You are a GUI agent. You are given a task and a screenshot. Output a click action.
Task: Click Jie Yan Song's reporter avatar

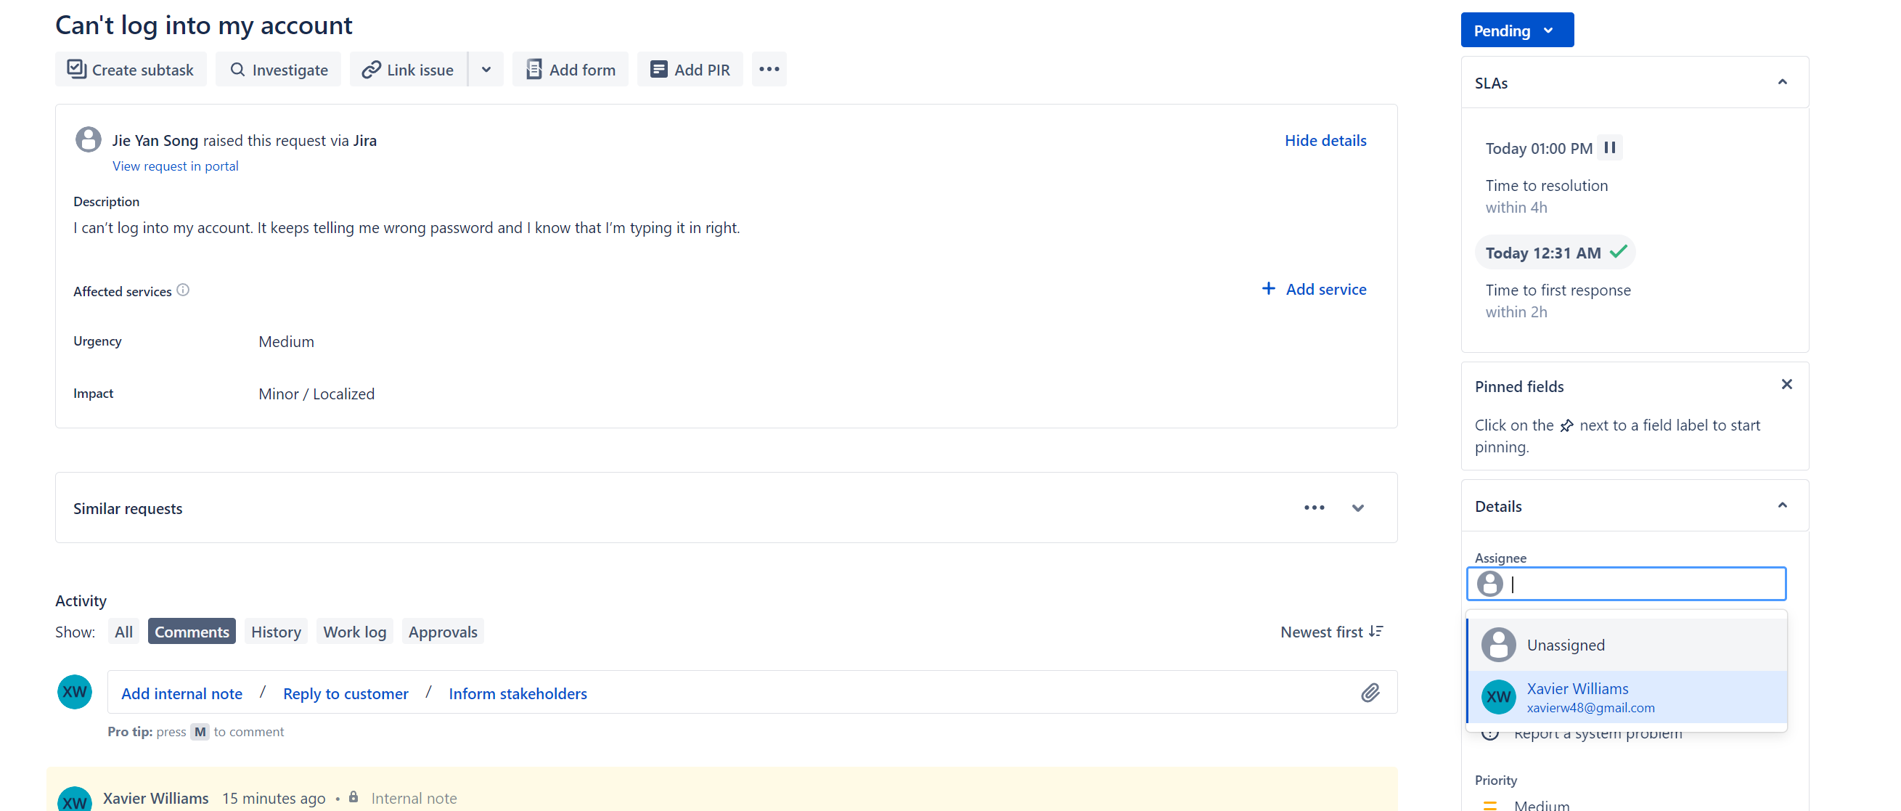pos(89,139)
